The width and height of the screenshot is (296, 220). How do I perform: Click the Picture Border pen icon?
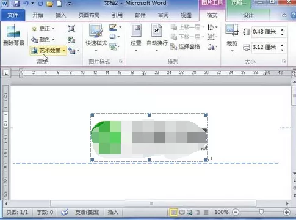113,28
